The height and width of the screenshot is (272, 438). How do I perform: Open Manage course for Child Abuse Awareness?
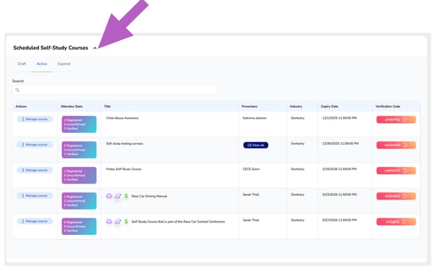(x=35, y=119)
